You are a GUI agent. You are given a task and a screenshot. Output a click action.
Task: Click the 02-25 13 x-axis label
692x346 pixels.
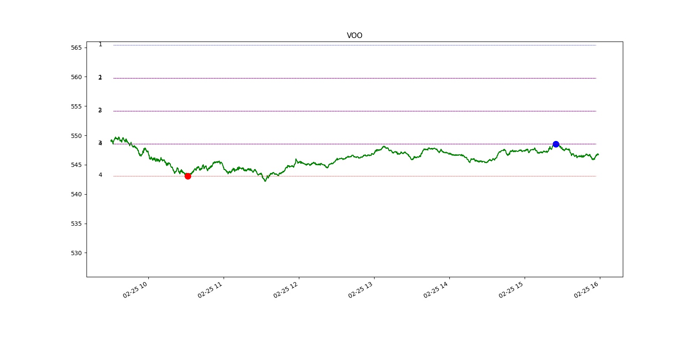click(361, 290)
